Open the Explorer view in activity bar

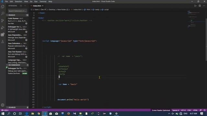click(3, 6)
